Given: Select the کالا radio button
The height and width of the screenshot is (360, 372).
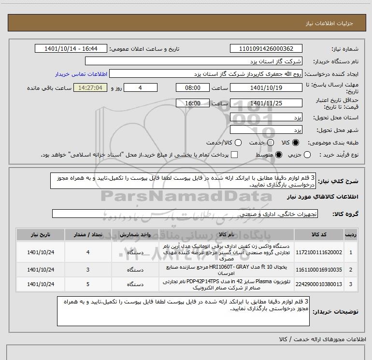Looking at the screenshot, I should (x=296, y=143).
